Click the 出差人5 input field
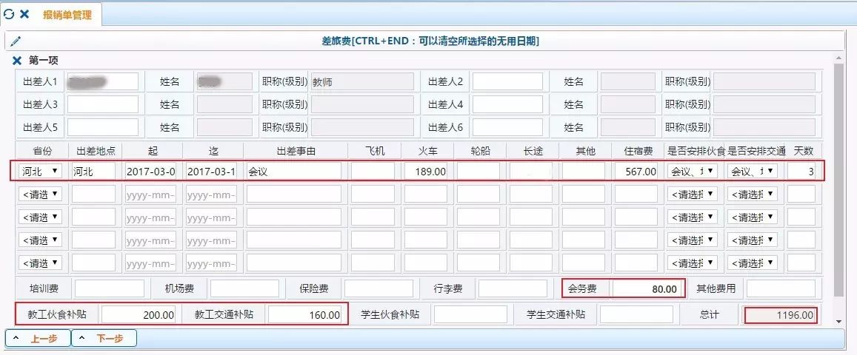The width and height of the screenshot is (857, 355). tap(103, 127)
